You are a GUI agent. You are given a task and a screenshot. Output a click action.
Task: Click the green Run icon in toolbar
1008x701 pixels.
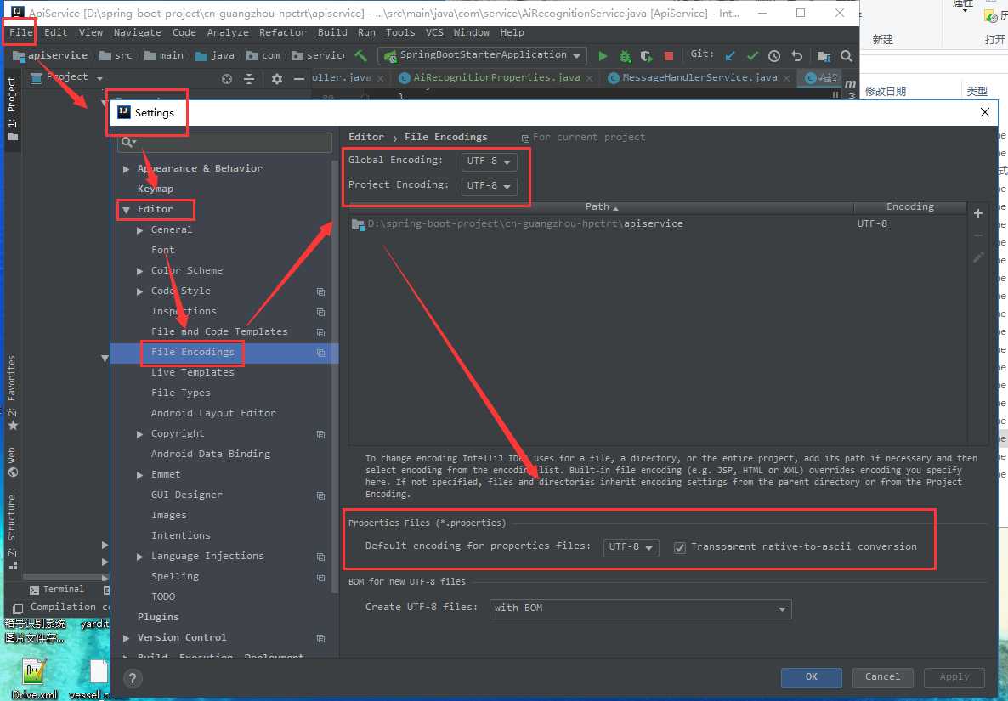click(603, 56)
